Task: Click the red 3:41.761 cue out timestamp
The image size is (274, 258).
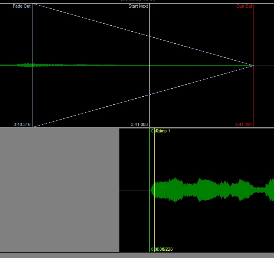Action: pos(244,124)
